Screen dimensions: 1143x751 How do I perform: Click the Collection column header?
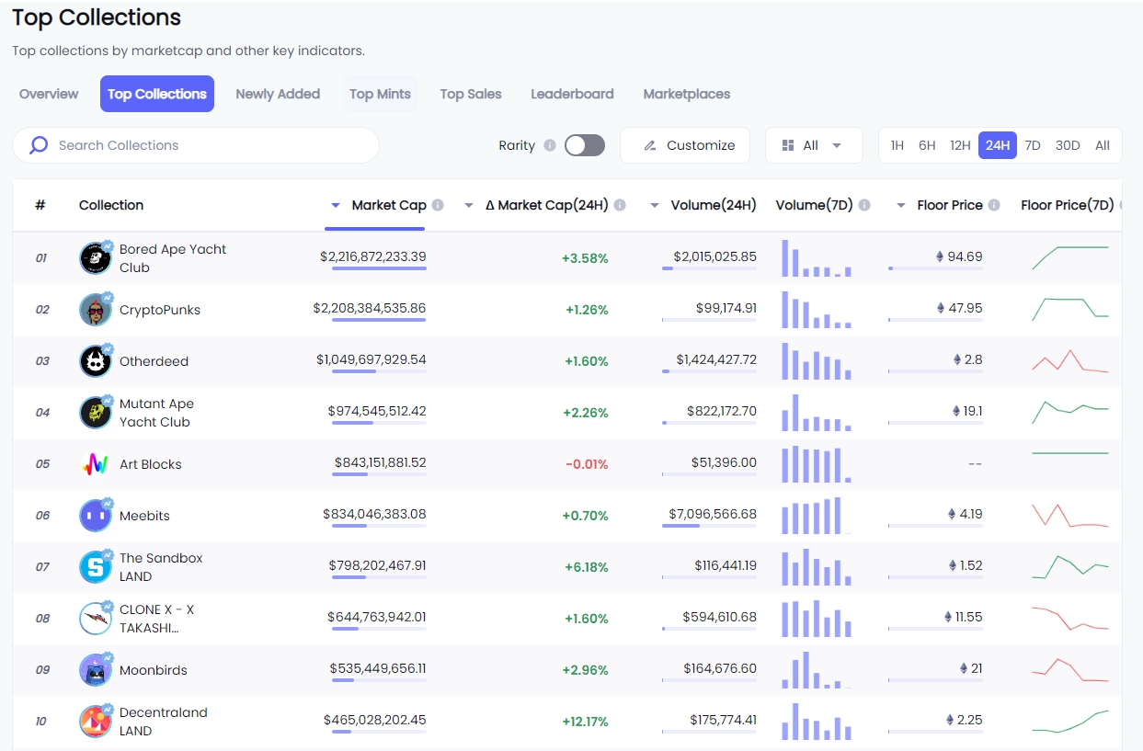pos(111,205)
